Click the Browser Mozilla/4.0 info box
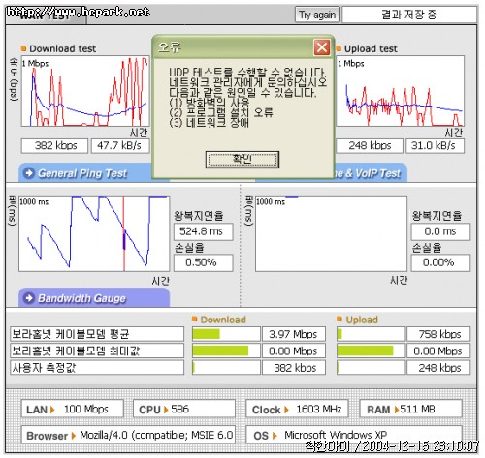Screen dimensions: 485x458 pyautogui.click(x=128, y=435)
